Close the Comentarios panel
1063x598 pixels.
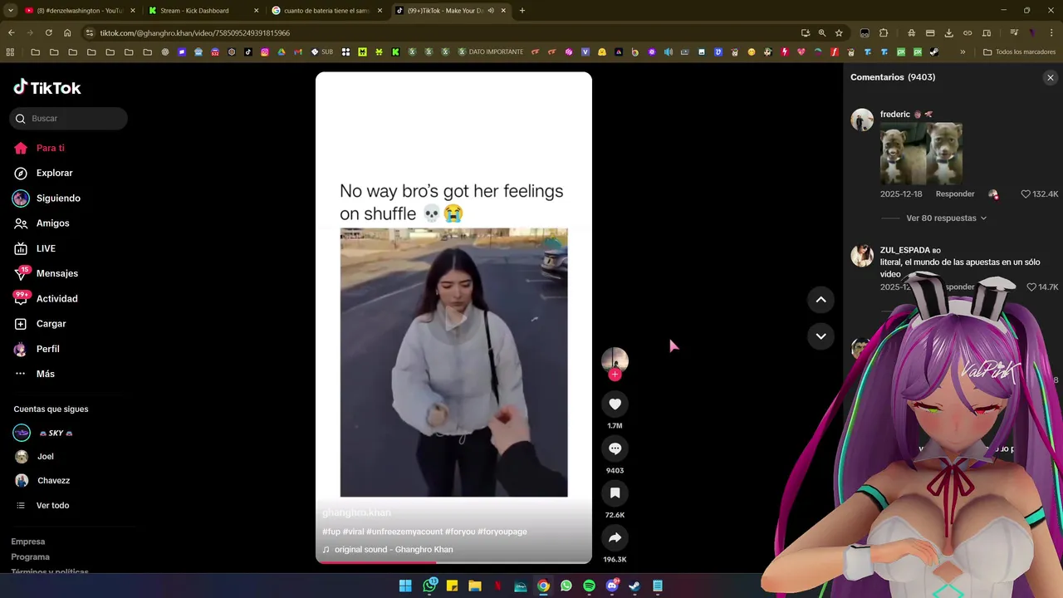point(1050,77)
